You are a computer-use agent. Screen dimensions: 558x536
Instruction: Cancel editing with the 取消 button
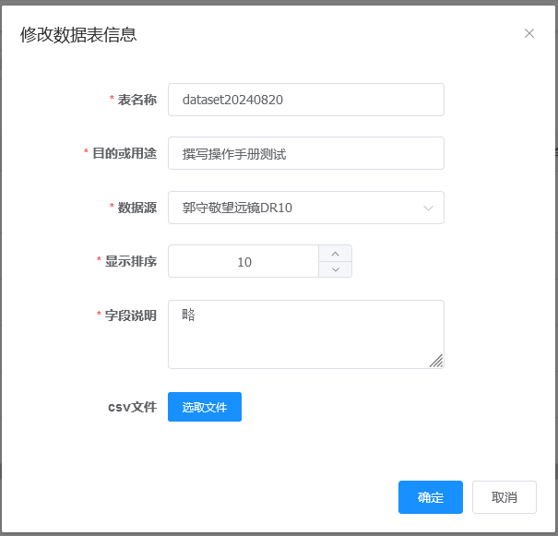pyautogui.click(x=504, y=497)
